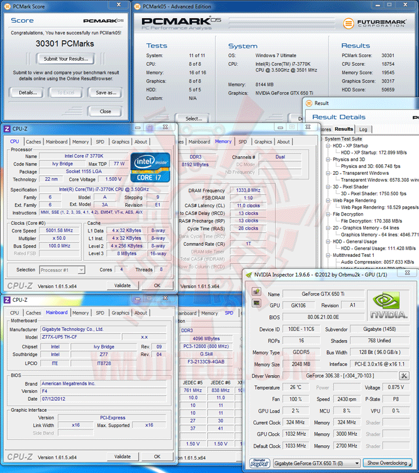Click the CPU-Z title icon of top window

pyautogui.click(x=6, y=129)
